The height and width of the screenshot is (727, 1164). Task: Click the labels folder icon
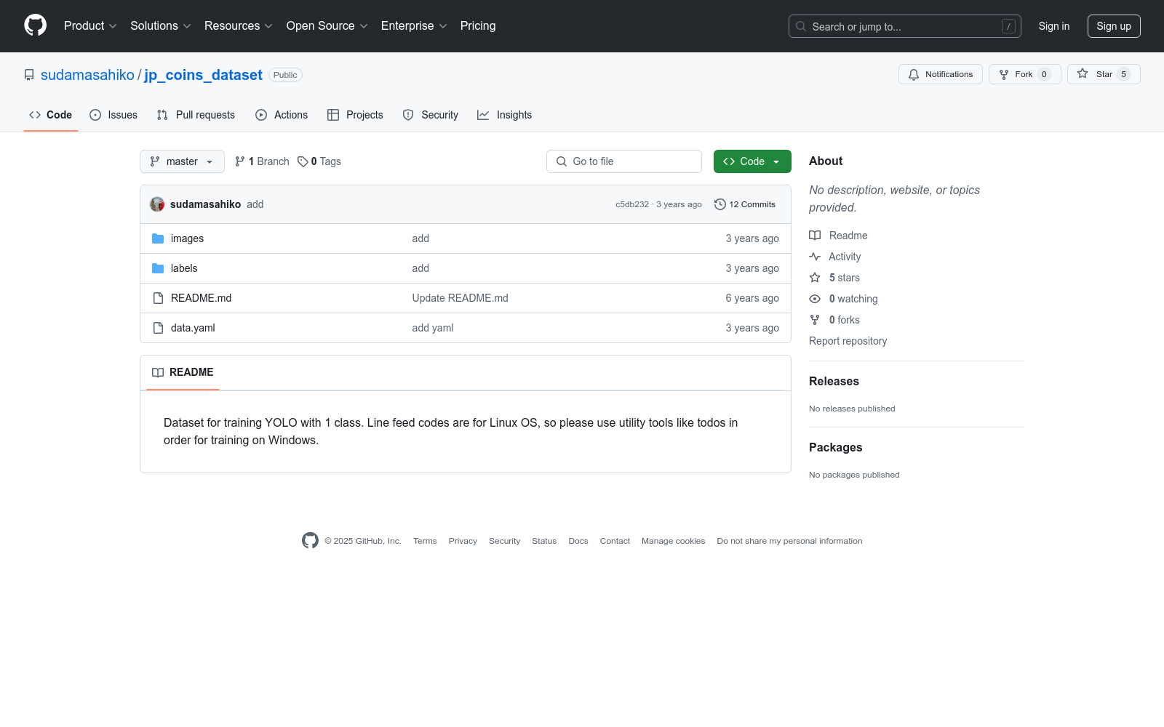coord(158,268)
